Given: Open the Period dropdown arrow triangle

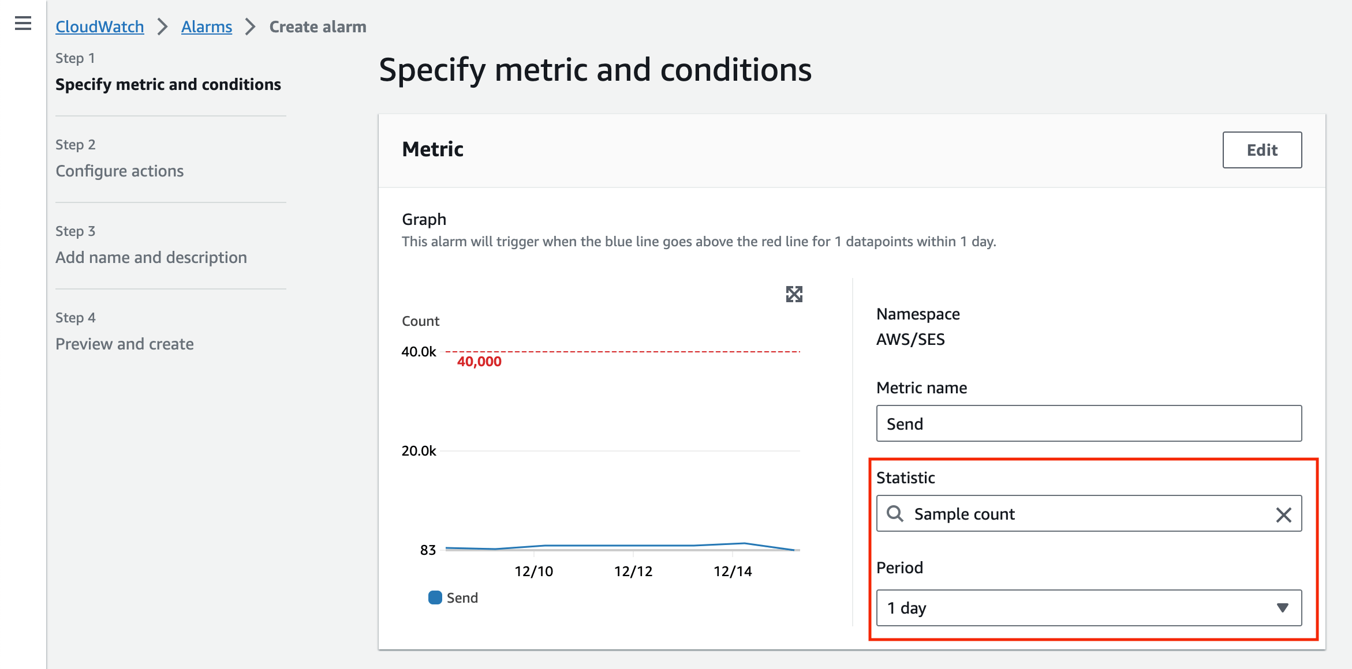Looking at the screenshot, I should [1283, 608].
